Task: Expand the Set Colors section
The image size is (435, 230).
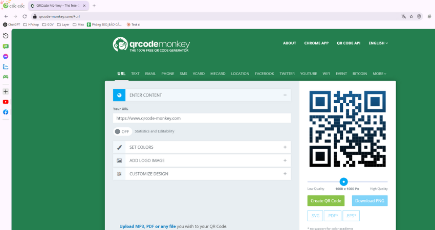Action: 285,147
